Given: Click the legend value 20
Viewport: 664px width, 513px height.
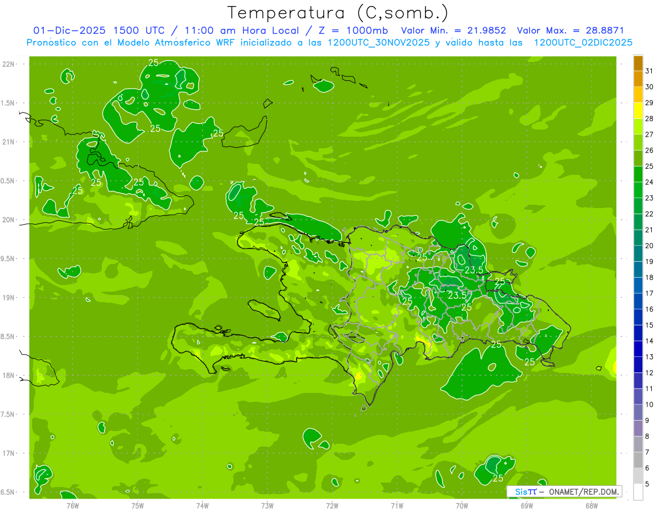Looking at the screenshot, I should (650, 246).
